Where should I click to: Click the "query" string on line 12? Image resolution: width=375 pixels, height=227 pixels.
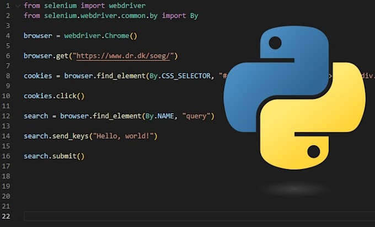pyautogui.click(x=196, y=116)
